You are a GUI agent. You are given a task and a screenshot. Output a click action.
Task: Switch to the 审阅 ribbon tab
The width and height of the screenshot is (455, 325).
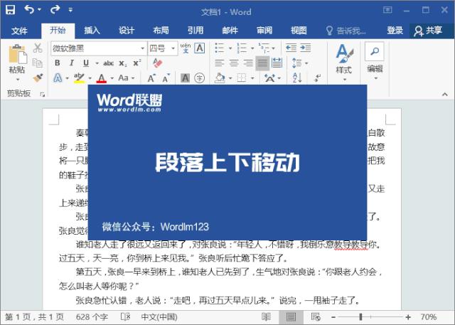[264, 30]
